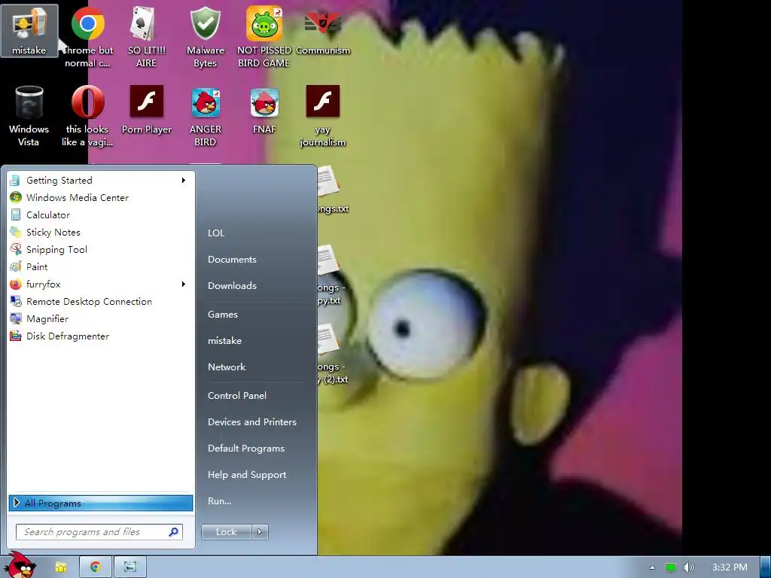Expand the furryfox jump list arrow
771x578 pixels.
pyautogui.click(x=184, y=284)
